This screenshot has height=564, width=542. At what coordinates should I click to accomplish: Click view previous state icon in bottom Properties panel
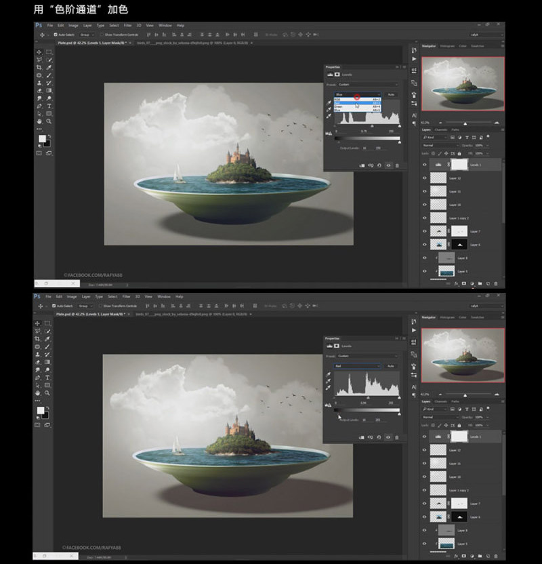click(370, 437)
